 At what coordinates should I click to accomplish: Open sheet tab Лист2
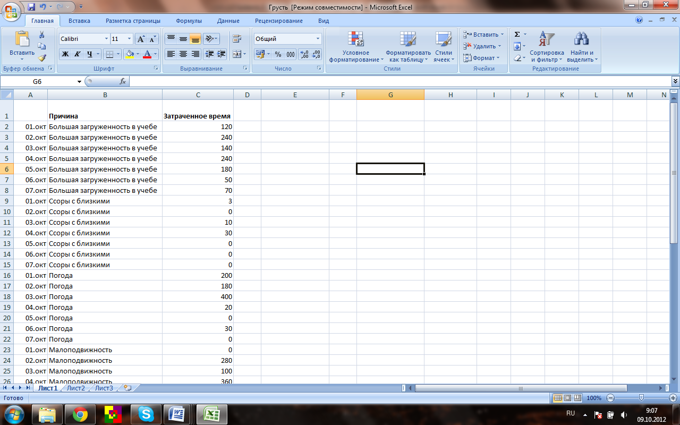75,388
